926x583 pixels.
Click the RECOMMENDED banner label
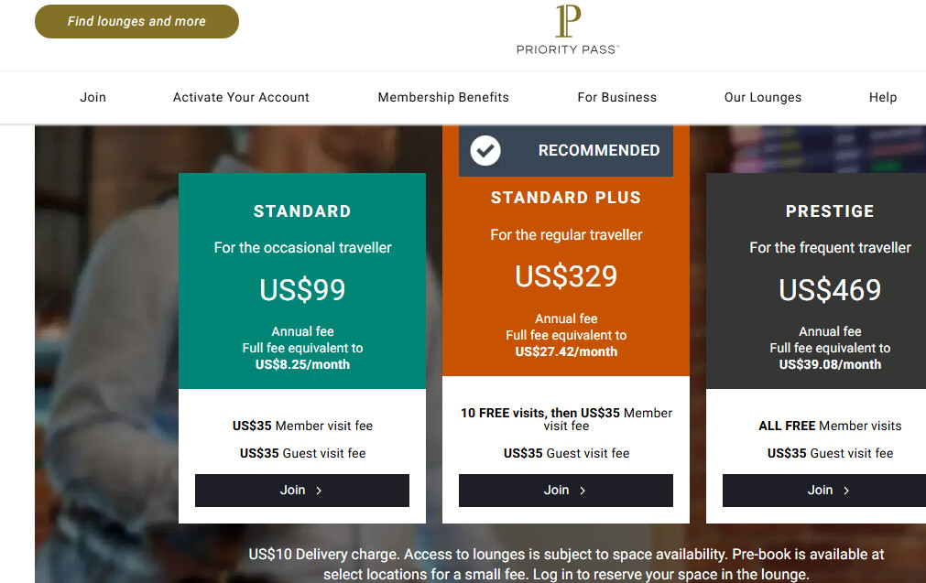[x=599, y=150]
